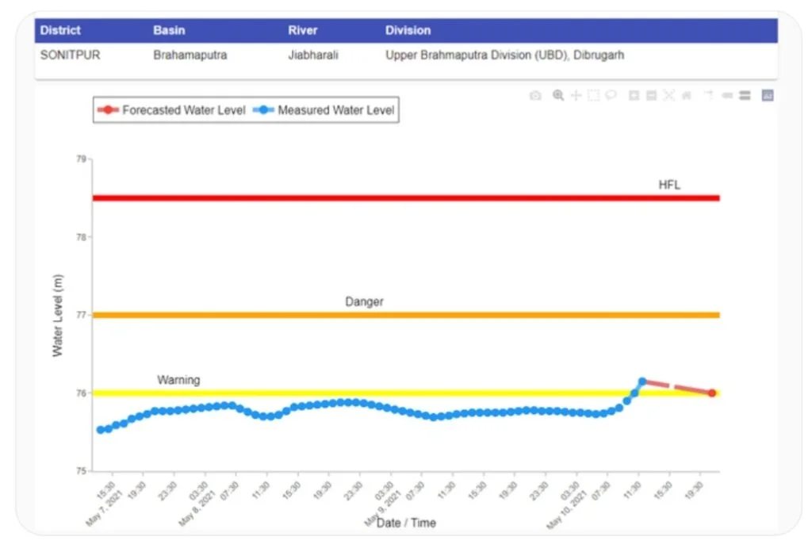
Task: Choose the Box Select tool
Action: pos(593,95)
